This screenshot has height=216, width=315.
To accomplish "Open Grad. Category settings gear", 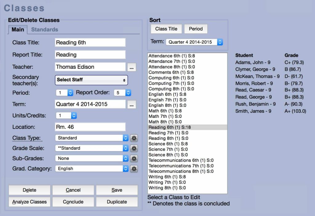I will (x=134, y=168).
